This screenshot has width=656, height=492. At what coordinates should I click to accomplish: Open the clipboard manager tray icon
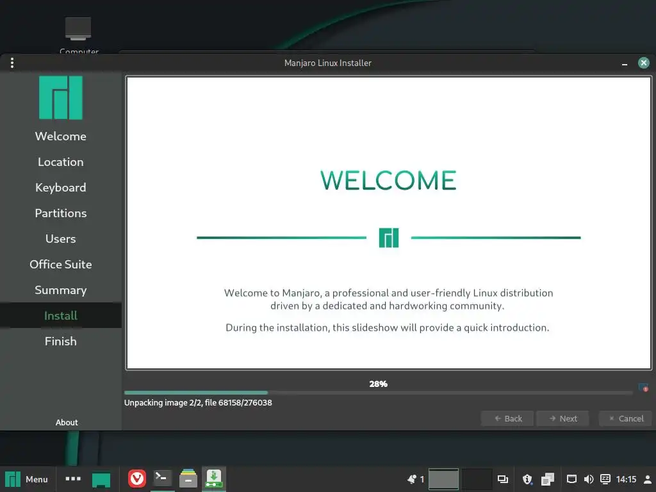[547, 479]
